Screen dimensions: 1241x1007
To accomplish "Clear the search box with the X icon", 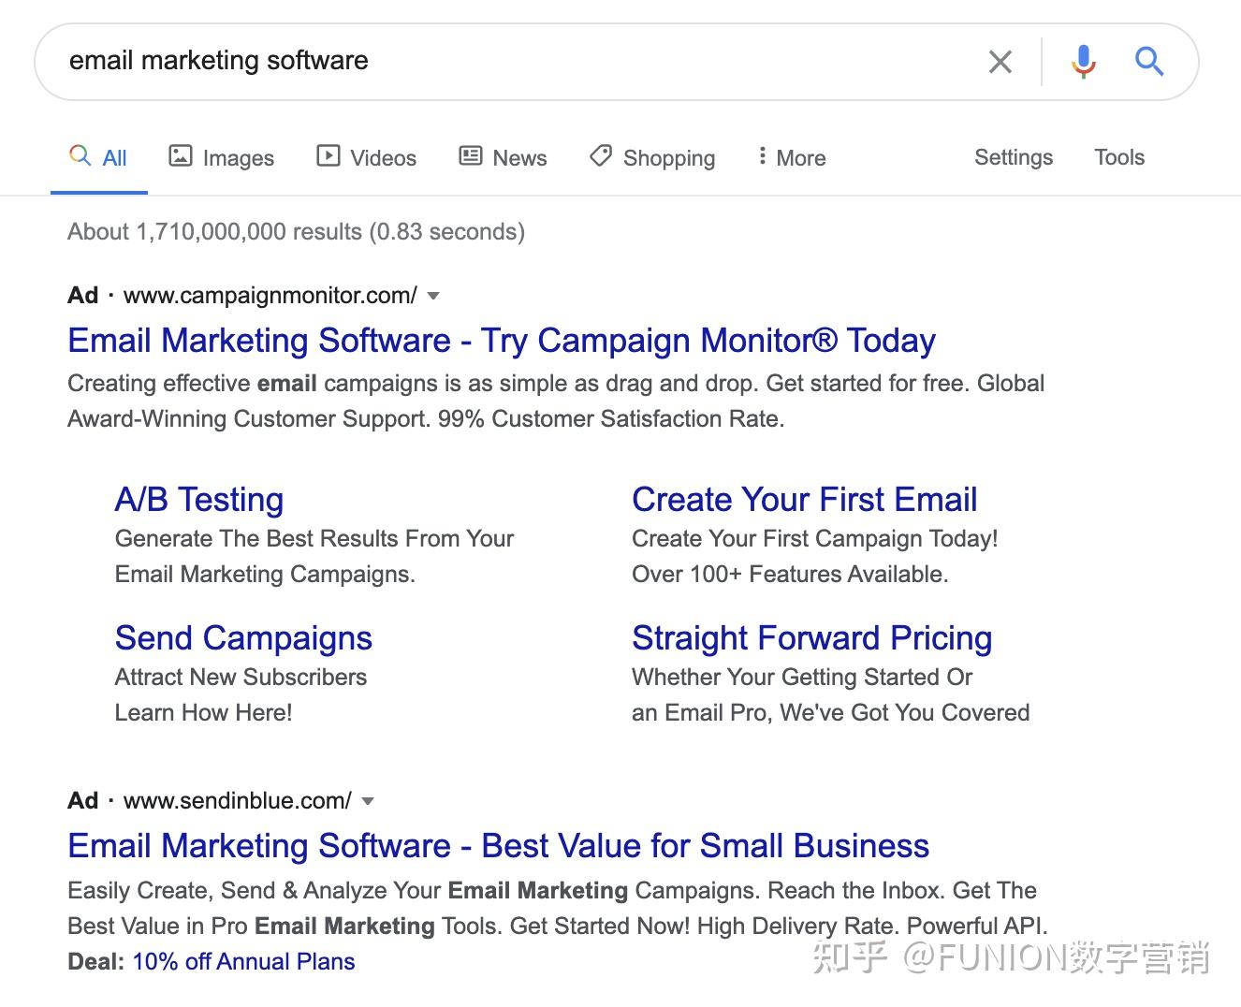I will coord(1000,62).
